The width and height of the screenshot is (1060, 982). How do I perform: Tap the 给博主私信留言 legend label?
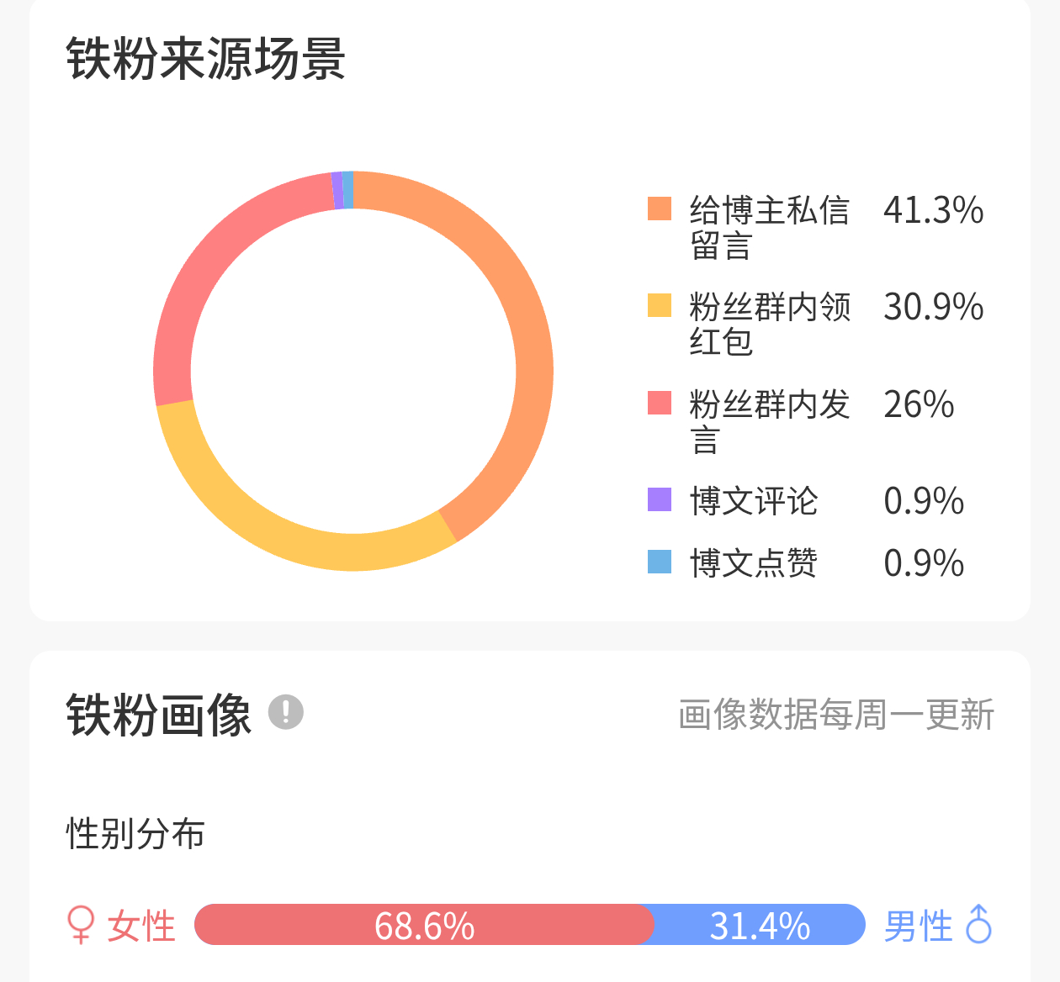pos(770,228)
